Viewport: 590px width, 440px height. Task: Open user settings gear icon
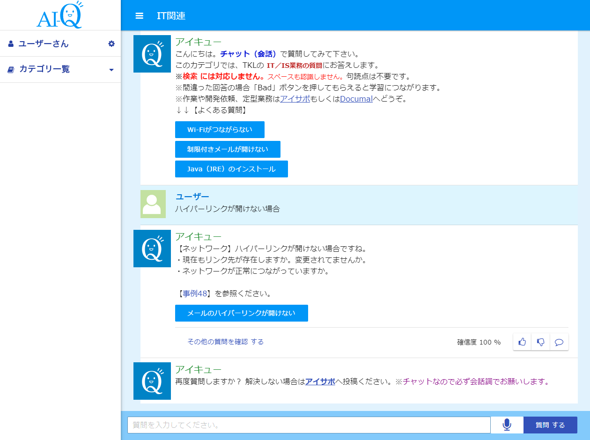pos(111,44)
